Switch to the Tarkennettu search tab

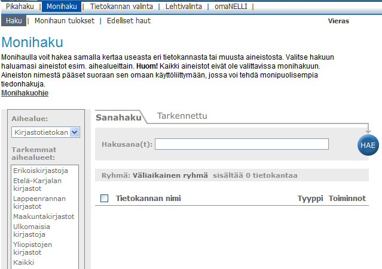point(182,116)
